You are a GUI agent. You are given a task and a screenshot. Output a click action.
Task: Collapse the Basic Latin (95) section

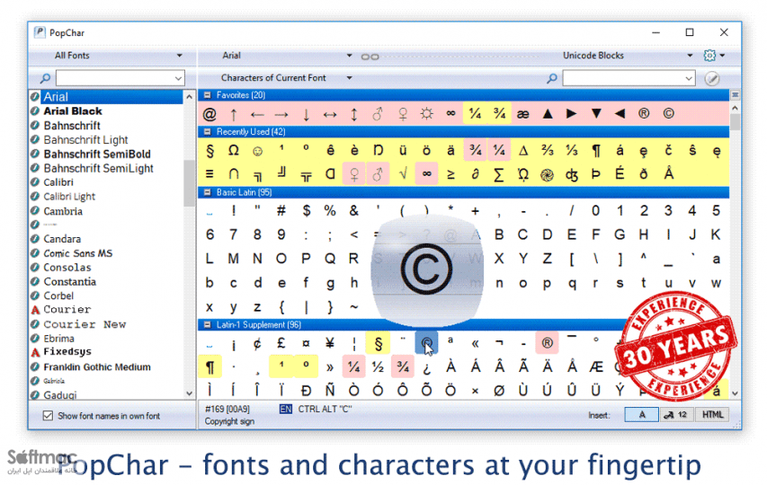click(207, 192)
